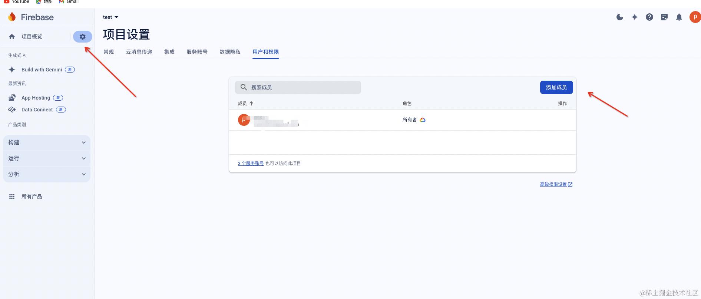Click the Gmail bookmark
Viewport: 701px width, 299px height.
point(69,2)
